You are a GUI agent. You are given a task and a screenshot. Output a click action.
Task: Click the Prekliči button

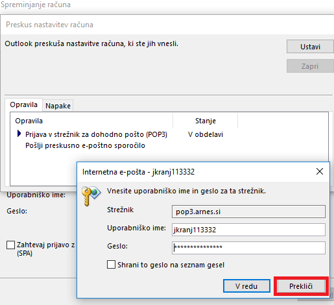(301, 286)
